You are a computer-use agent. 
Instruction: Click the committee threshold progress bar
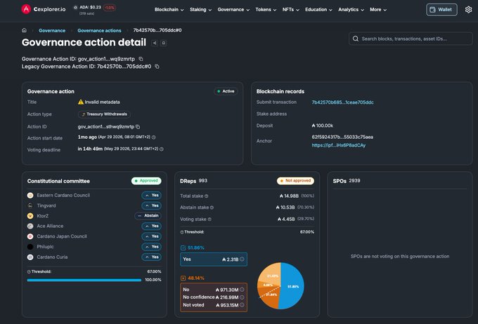[84, 281]
